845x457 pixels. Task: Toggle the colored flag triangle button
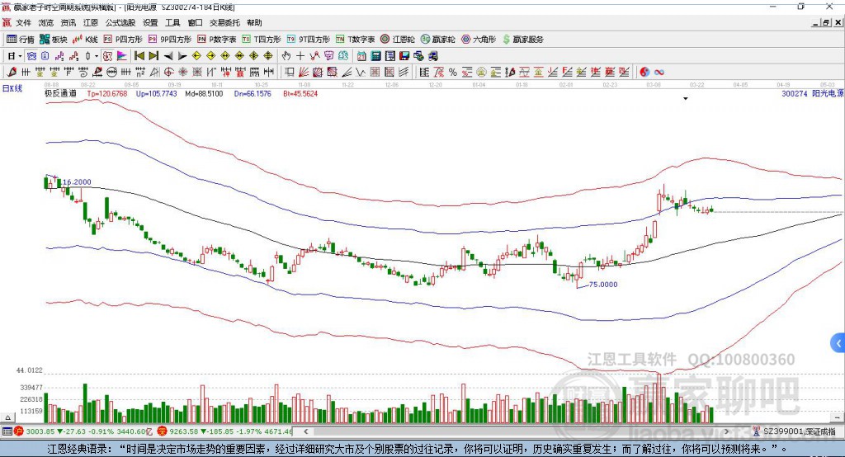pyautogui.click(x=122, y=56)
